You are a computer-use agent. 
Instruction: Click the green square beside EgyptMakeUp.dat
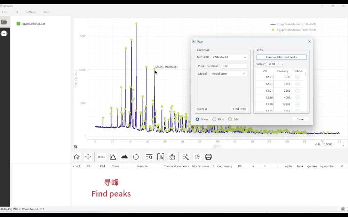coord(18,24)
